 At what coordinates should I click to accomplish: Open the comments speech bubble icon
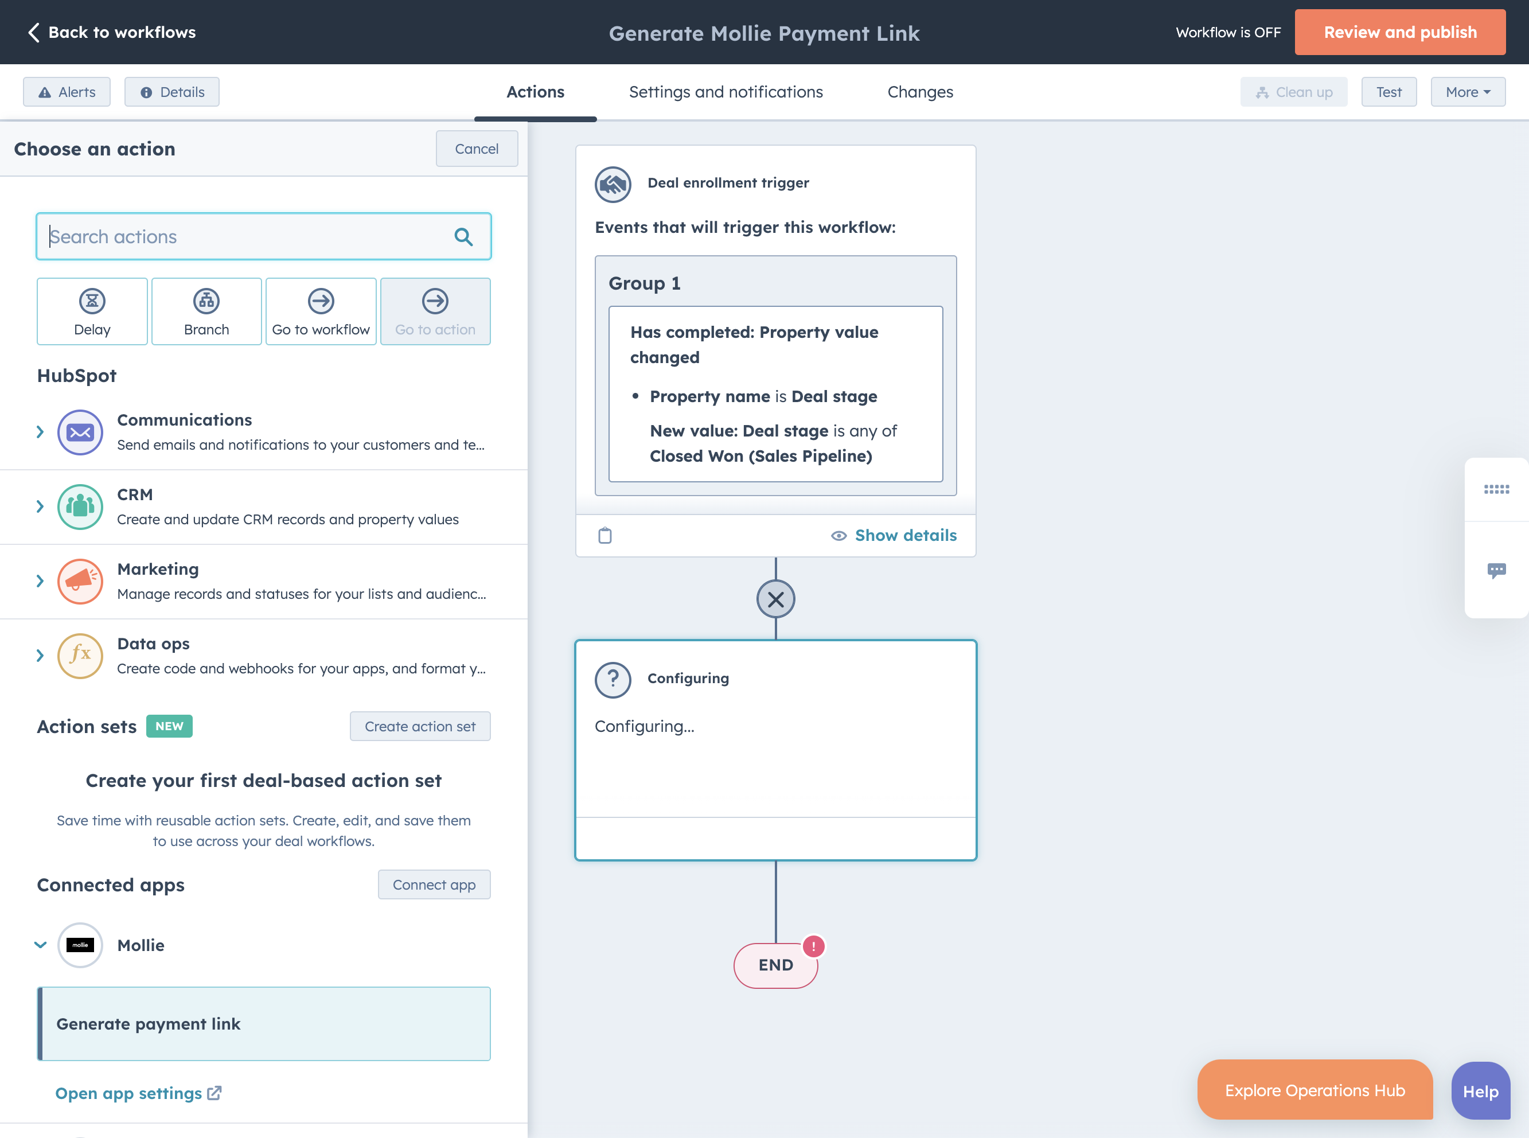tap(1496, 570)
